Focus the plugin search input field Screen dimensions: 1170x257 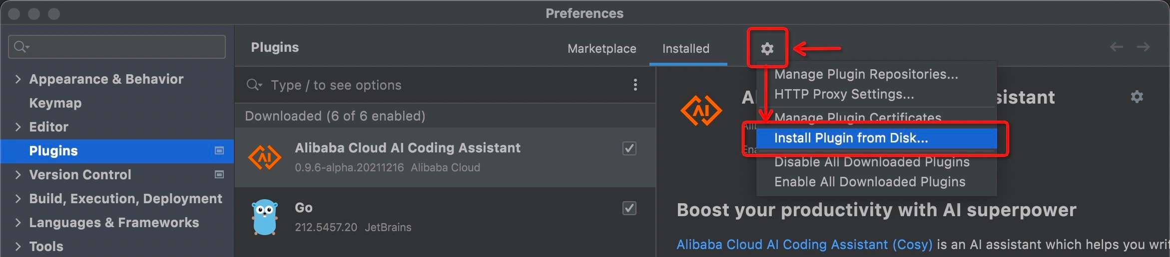pos(440,85)
